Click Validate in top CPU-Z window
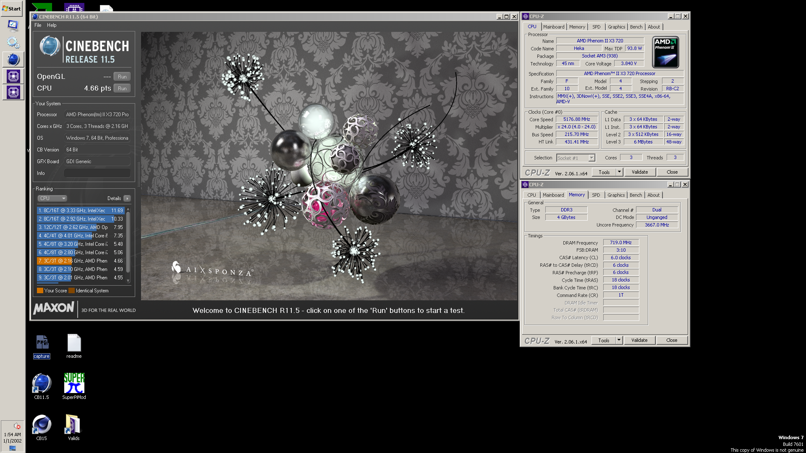The width and height of the screenshot is (806, 453). (x=640, y=172)
